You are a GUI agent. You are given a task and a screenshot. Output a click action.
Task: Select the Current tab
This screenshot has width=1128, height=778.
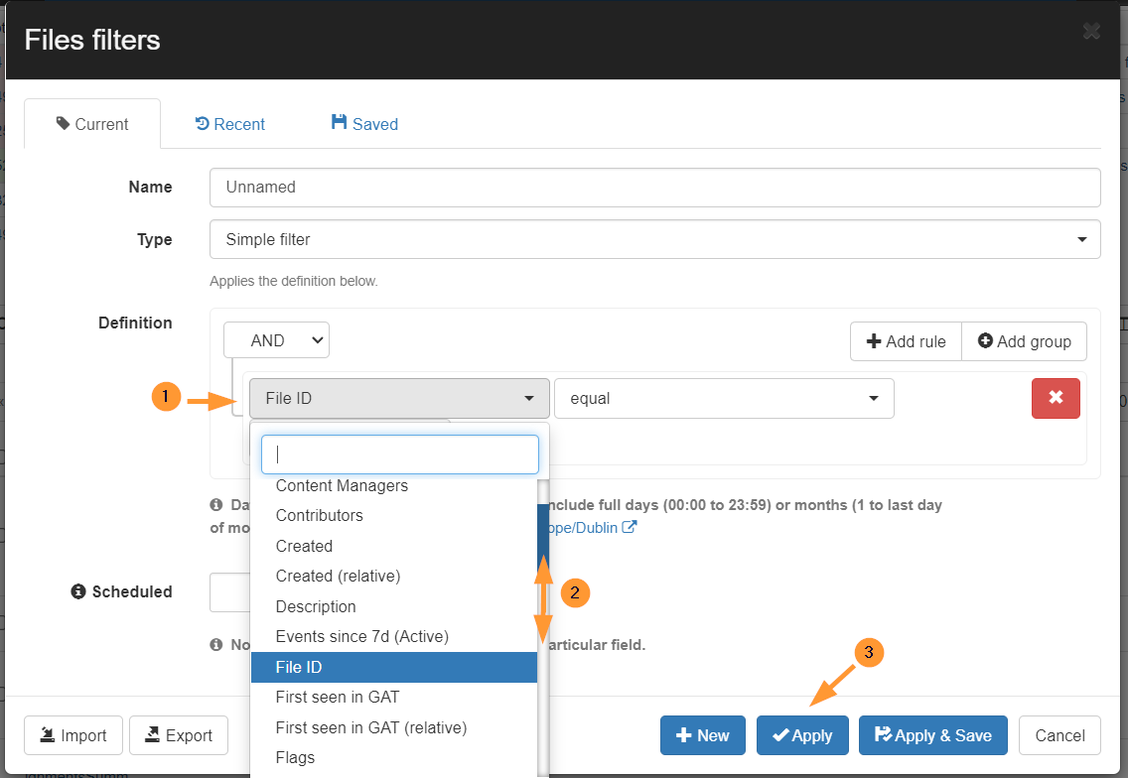92,123
